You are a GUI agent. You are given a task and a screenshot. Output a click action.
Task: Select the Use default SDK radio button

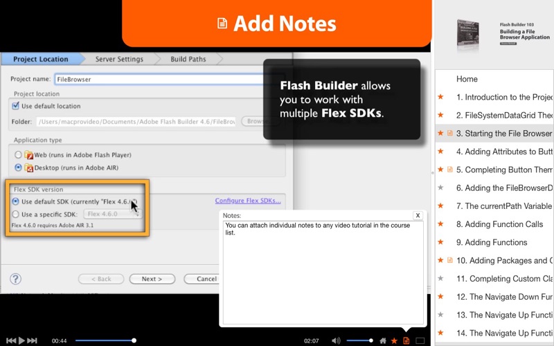(15, 201)
